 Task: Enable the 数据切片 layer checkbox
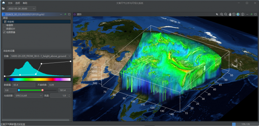click(x=4, y=29)
